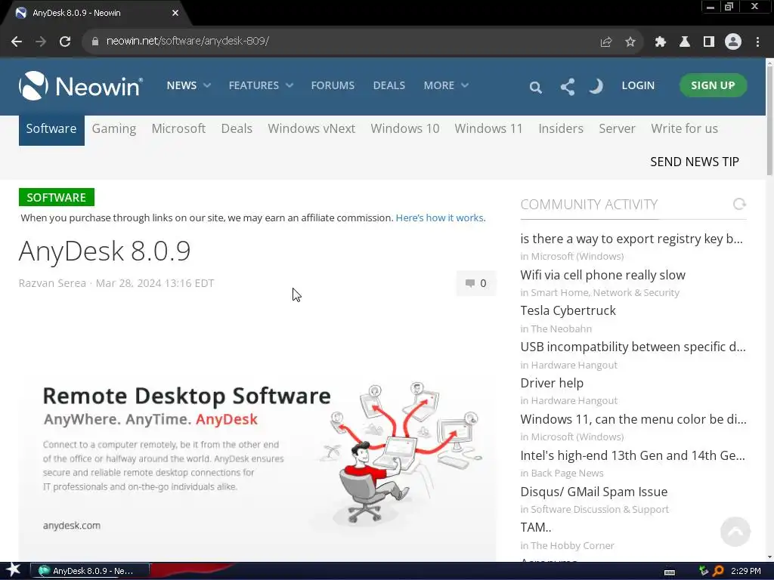Select the Windows vNext tab

pyautogui.click(x=311, y=128)
